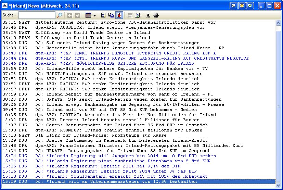This screenshot has width=283, height=190.
Task: Click the link-window icon in the title bar
Action: click(233, 6)
